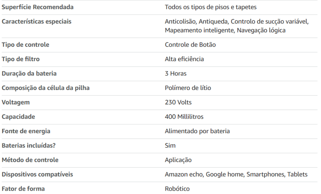321x194 pixels.
Task: Click the Robótico form factor value
Action: tap(177, 189)
